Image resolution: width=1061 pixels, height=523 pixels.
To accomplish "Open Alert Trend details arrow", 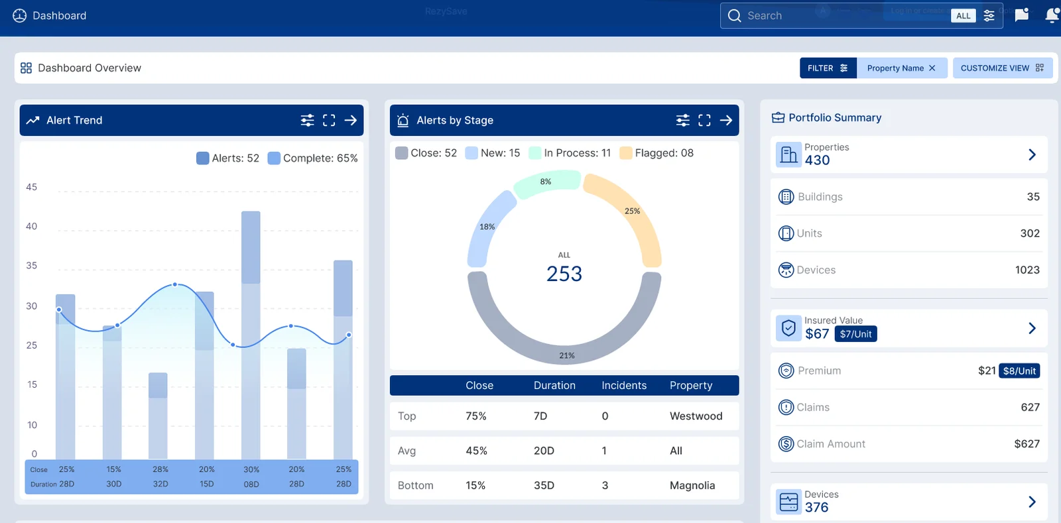I will 351,120.
